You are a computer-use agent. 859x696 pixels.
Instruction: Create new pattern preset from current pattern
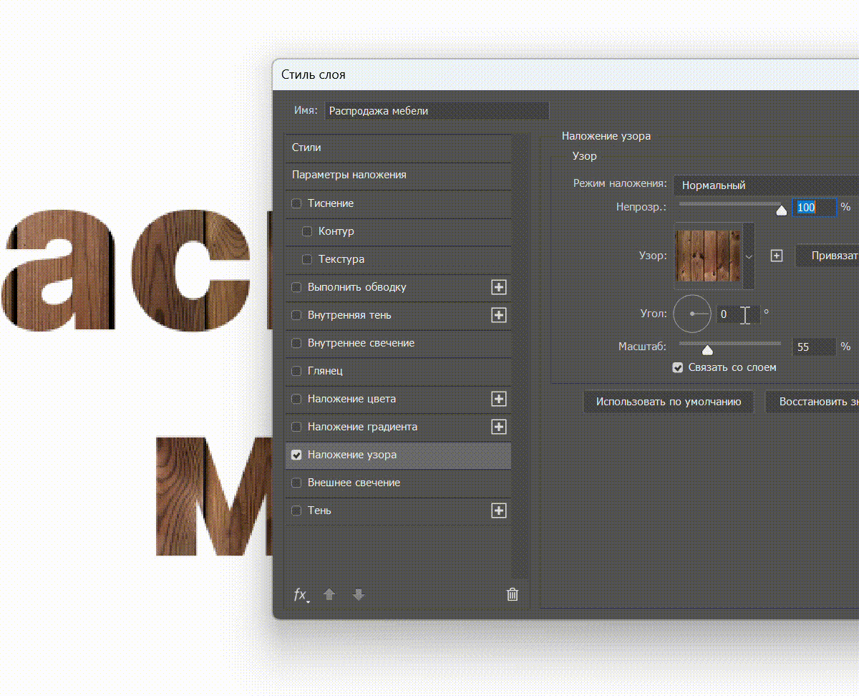(777, 256)
